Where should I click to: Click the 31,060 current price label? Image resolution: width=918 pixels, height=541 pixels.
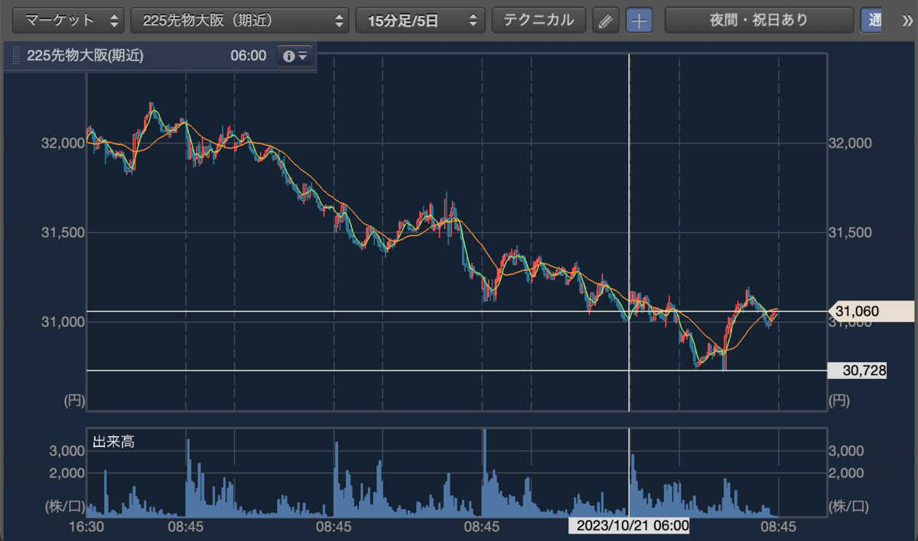[x=871, y=311]
